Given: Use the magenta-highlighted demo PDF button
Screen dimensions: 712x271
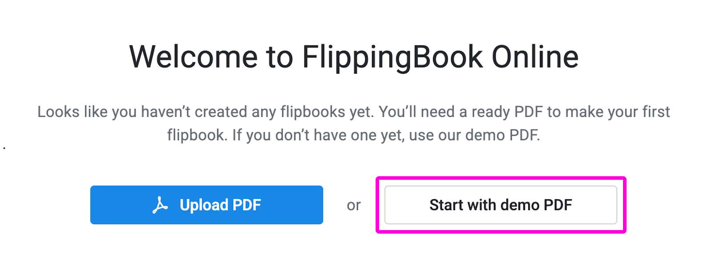Looking at the screenshot, I should click(501, 205).
